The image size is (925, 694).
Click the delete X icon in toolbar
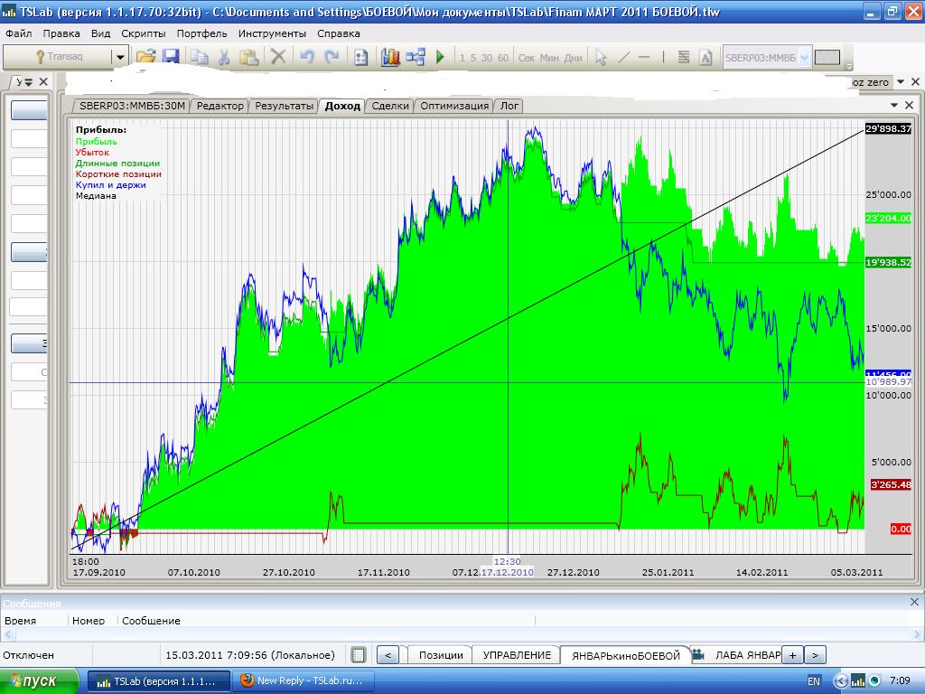pos(278,57)
